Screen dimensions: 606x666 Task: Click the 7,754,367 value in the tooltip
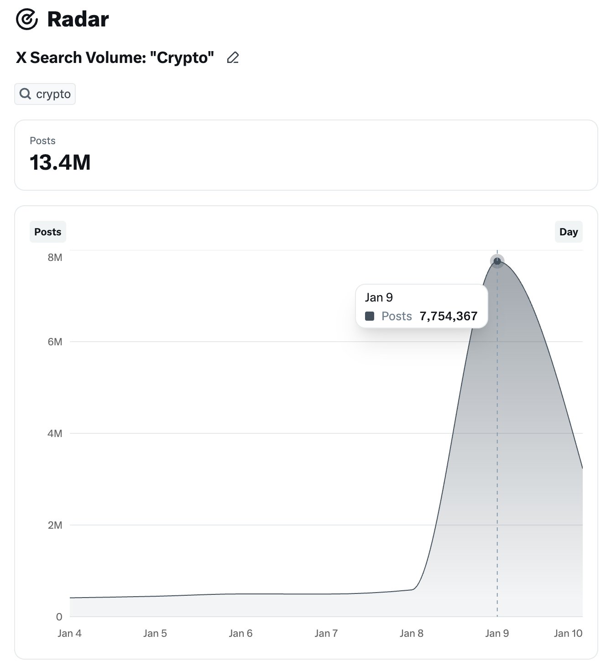449,316
